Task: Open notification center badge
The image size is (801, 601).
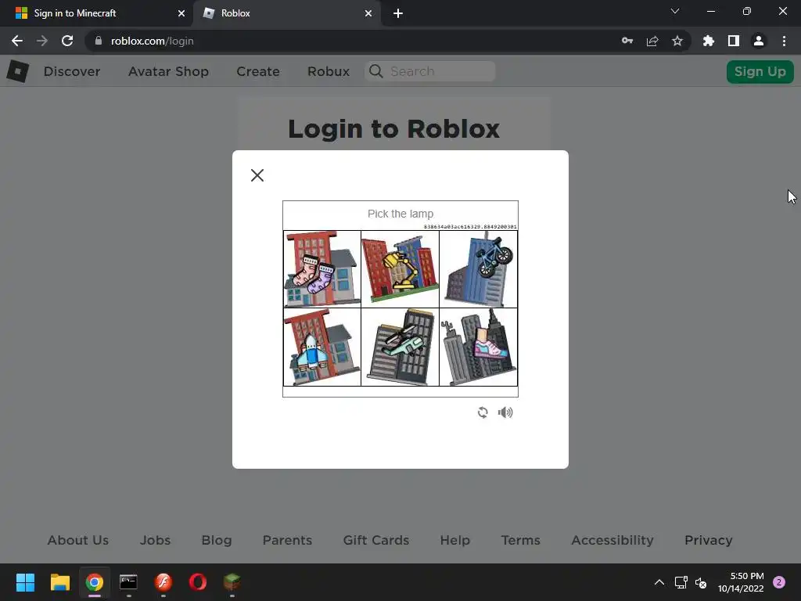Action: pyautogui.click(x=779, y=582)
